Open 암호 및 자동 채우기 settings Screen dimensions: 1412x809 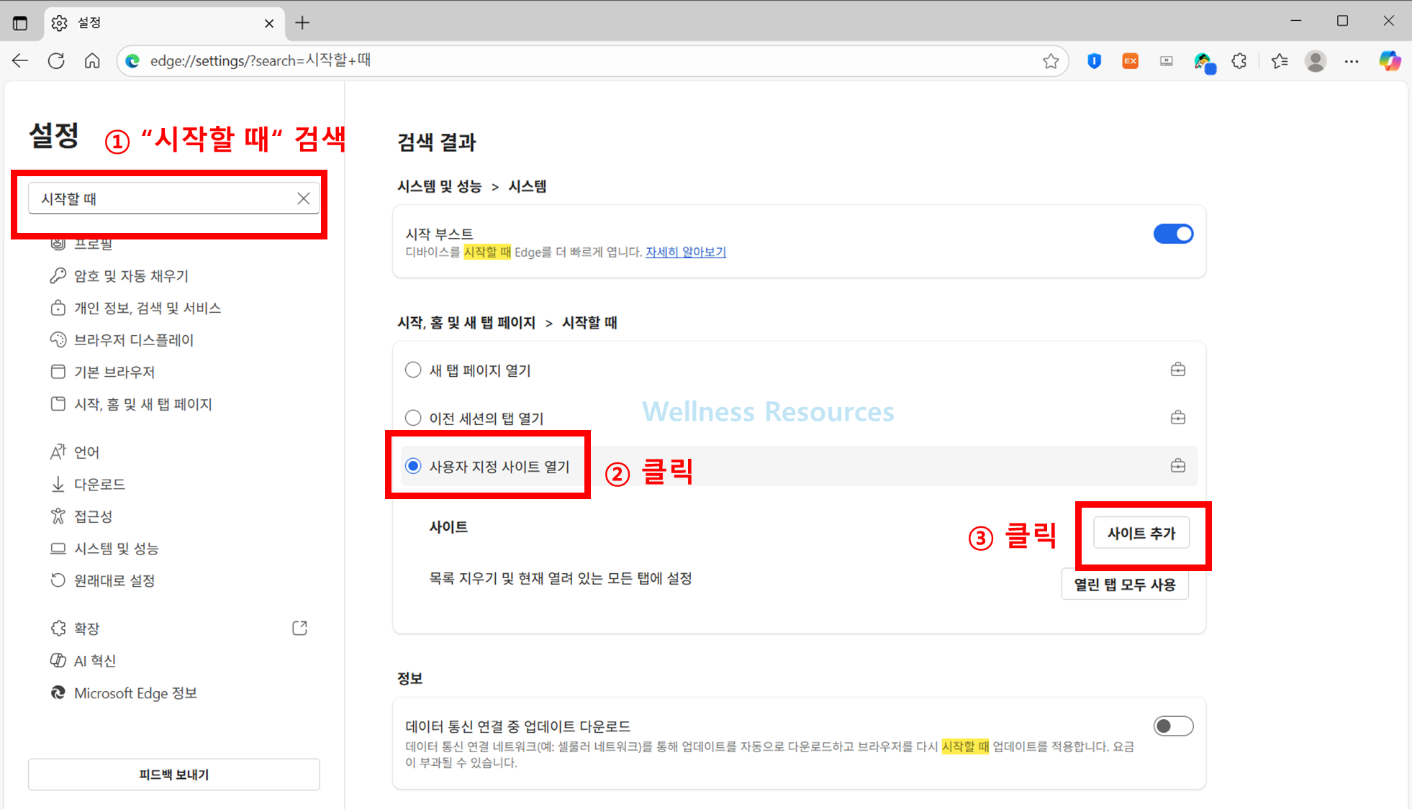[x=131, y=276]
